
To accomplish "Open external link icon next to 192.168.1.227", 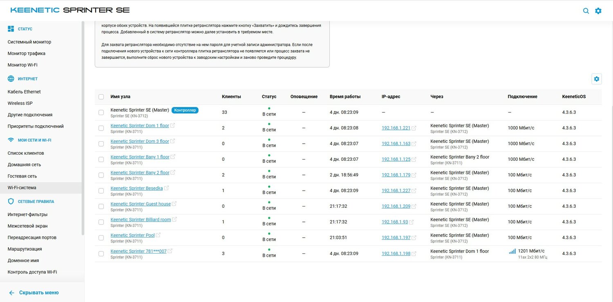I will tap(414, 191).
